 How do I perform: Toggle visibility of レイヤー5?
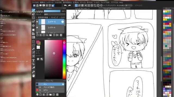tap(37, 22)
